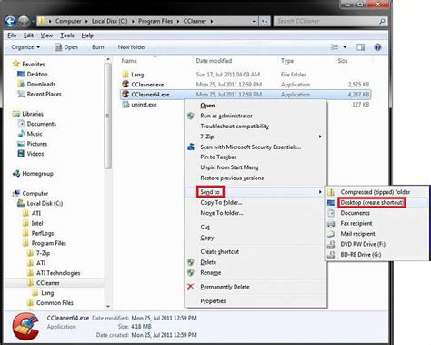
Task: Expand the 7-Zip submenu arrow
Action: coord(320,137)
